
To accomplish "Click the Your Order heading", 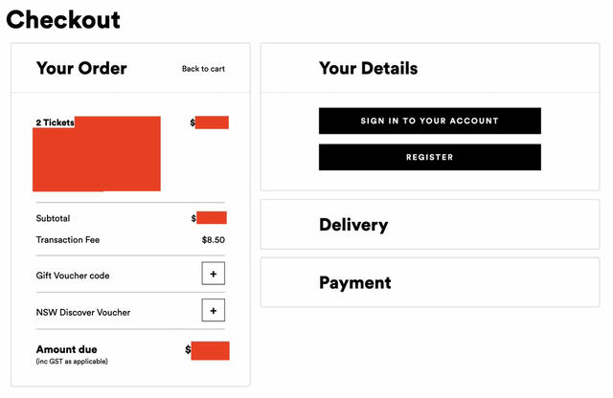I will (81, 68).
